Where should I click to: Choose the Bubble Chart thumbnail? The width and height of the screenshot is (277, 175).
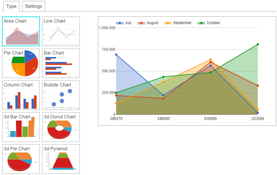61,95
